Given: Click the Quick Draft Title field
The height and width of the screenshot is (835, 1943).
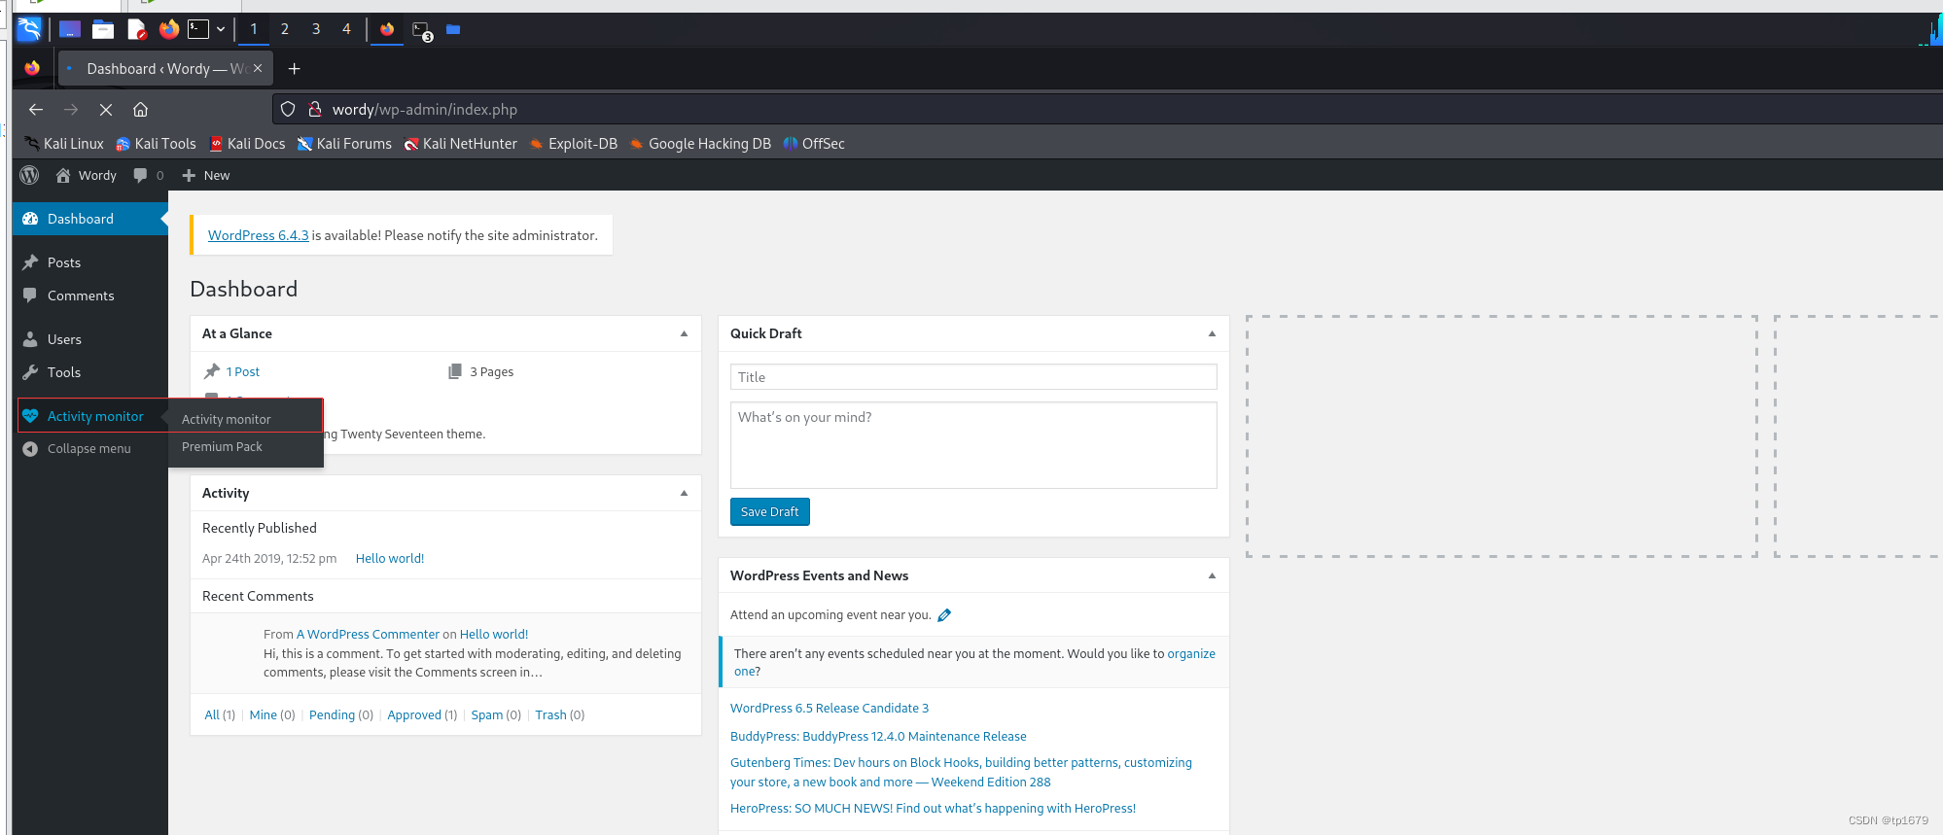Looking at the screenshot, I should click(x=973, y=377).
